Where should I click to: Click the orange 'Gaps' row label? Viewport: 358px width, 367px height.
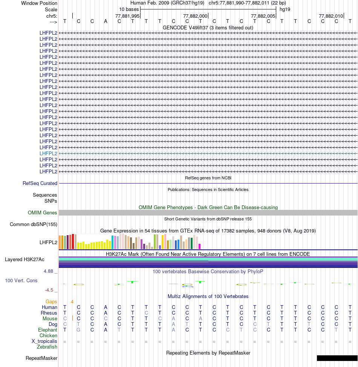click(51, 302)
